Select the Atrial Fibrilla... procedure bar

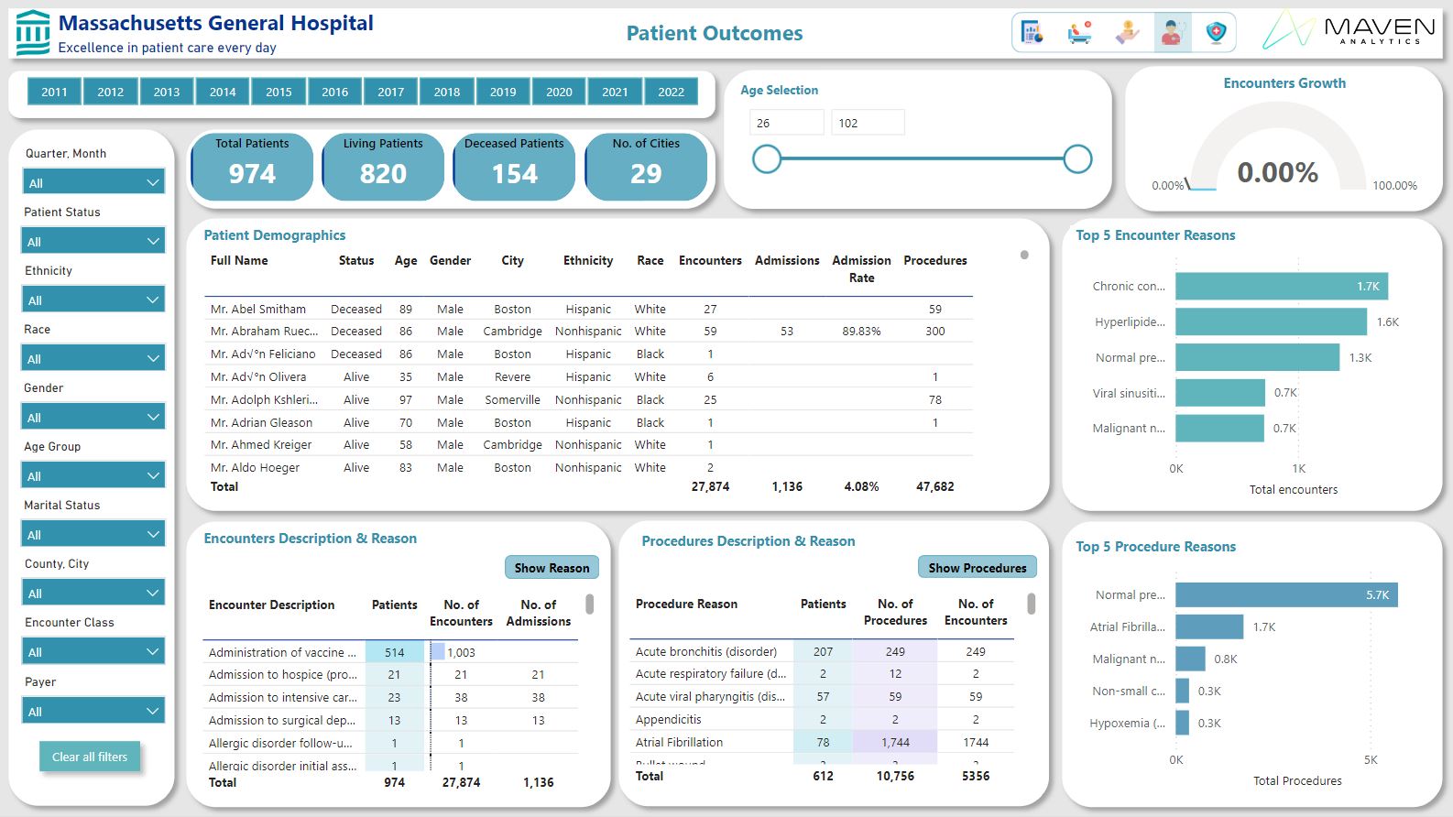(1209, 626)
